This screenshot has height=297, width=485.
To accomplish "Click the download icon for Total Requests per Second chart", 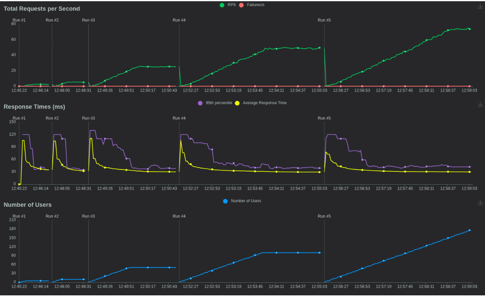I will [480, 5].
